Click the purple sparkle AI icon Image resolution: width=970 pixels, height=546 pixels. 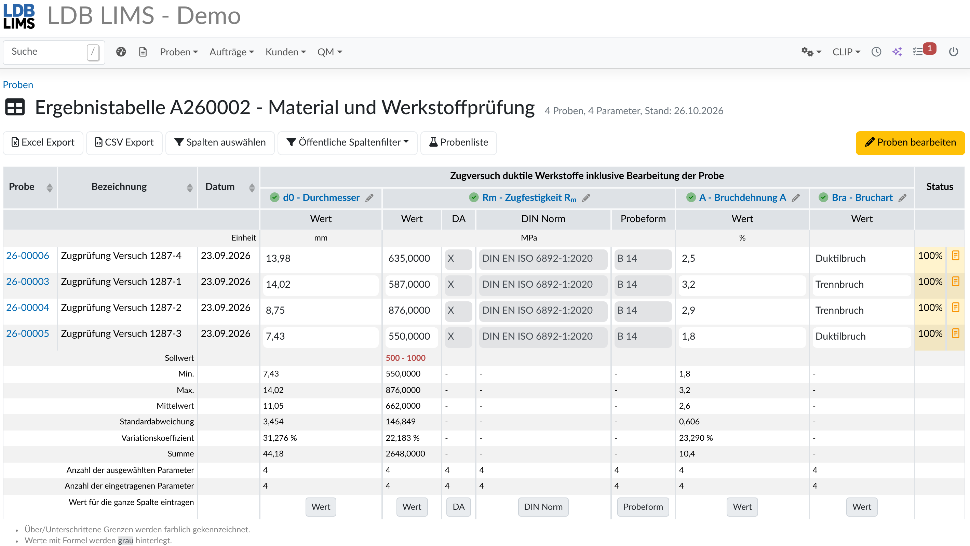coord(897,52)
